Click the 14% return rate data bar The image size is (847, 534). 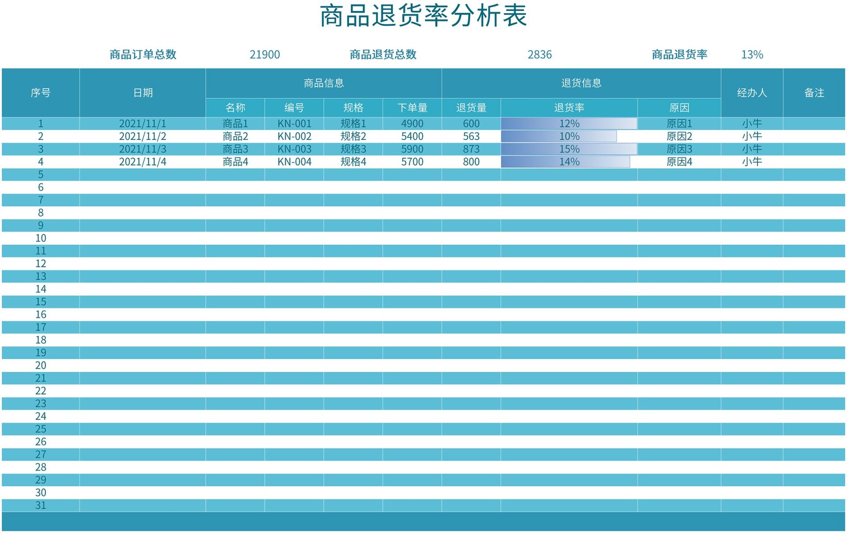[566, 162]
